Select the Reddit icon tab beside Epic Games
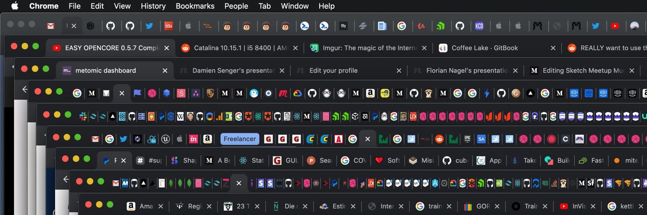Screen dimensions: 647x215 point(440,139)
